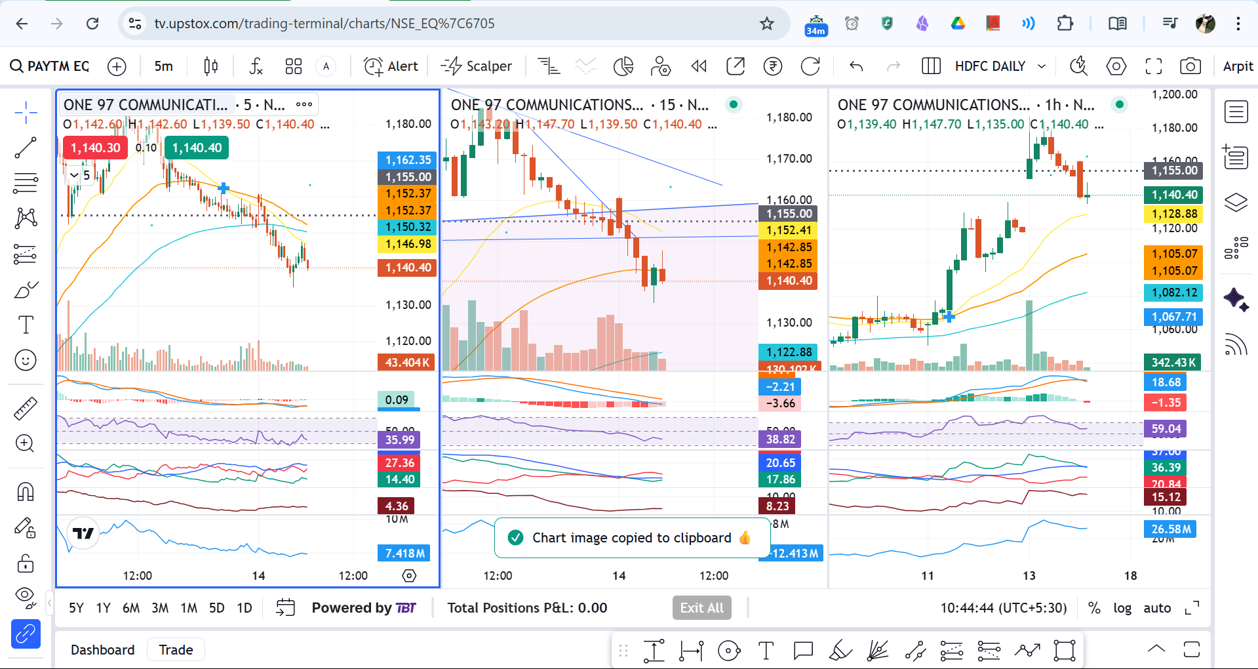Take a chart snapshot with camera icon

(x=1190, y=66)
